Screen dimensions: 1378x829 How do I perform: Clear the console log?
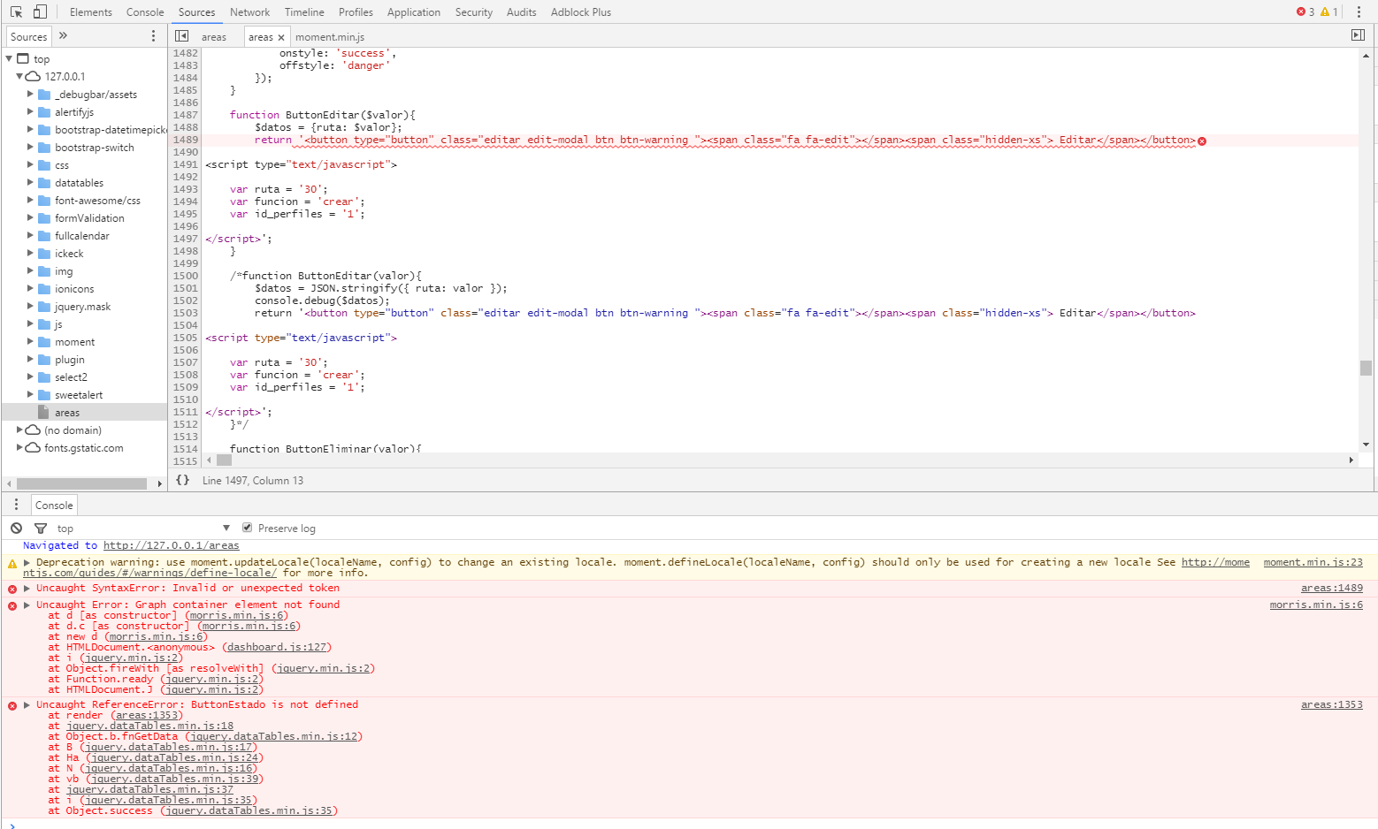(x=16, y=529)
